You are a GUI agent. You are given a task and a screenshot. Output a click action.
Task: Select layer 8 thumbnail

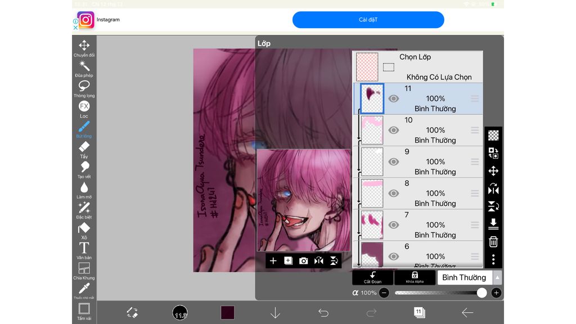(372, 193)
